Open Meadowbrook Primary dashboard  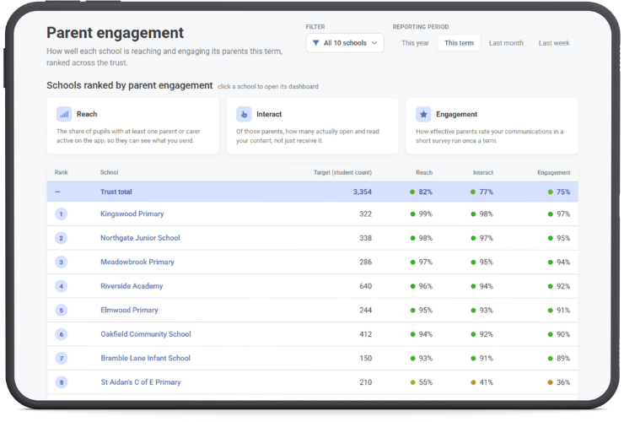[x=137, y=262]
